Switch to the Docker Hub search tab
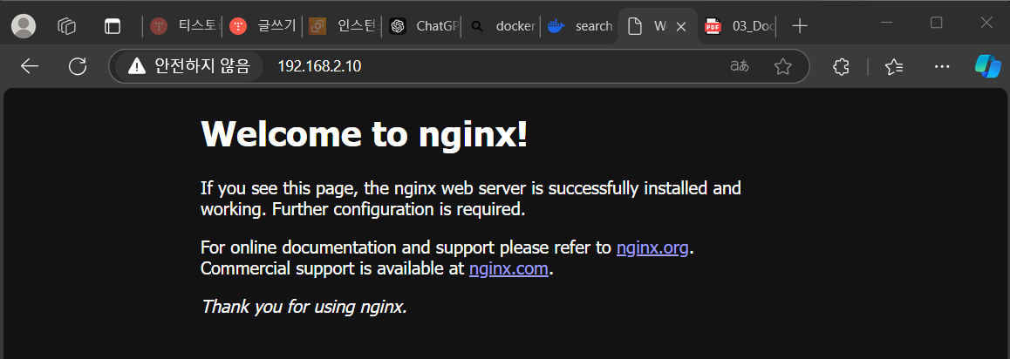Image resolution: width=1010 pixels, height=359 pixels. coord(580,26)
